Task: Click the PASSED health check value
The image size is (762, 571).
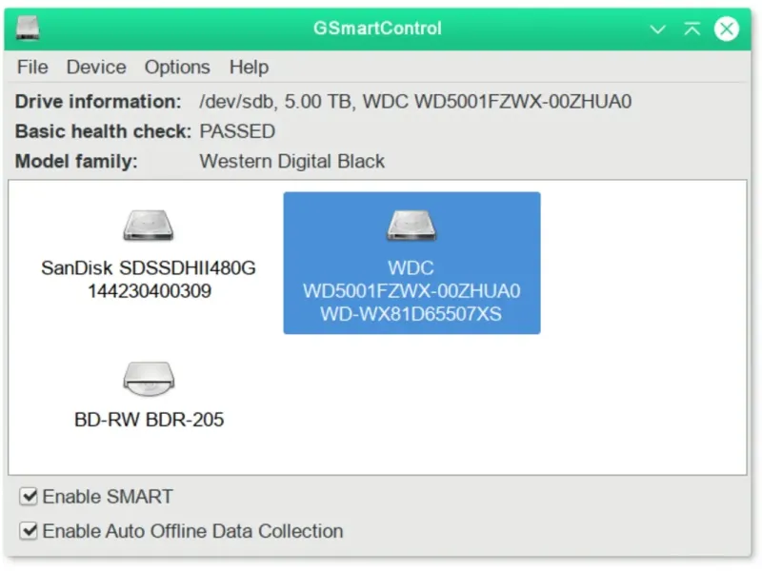Action: [x=237, y=131]
